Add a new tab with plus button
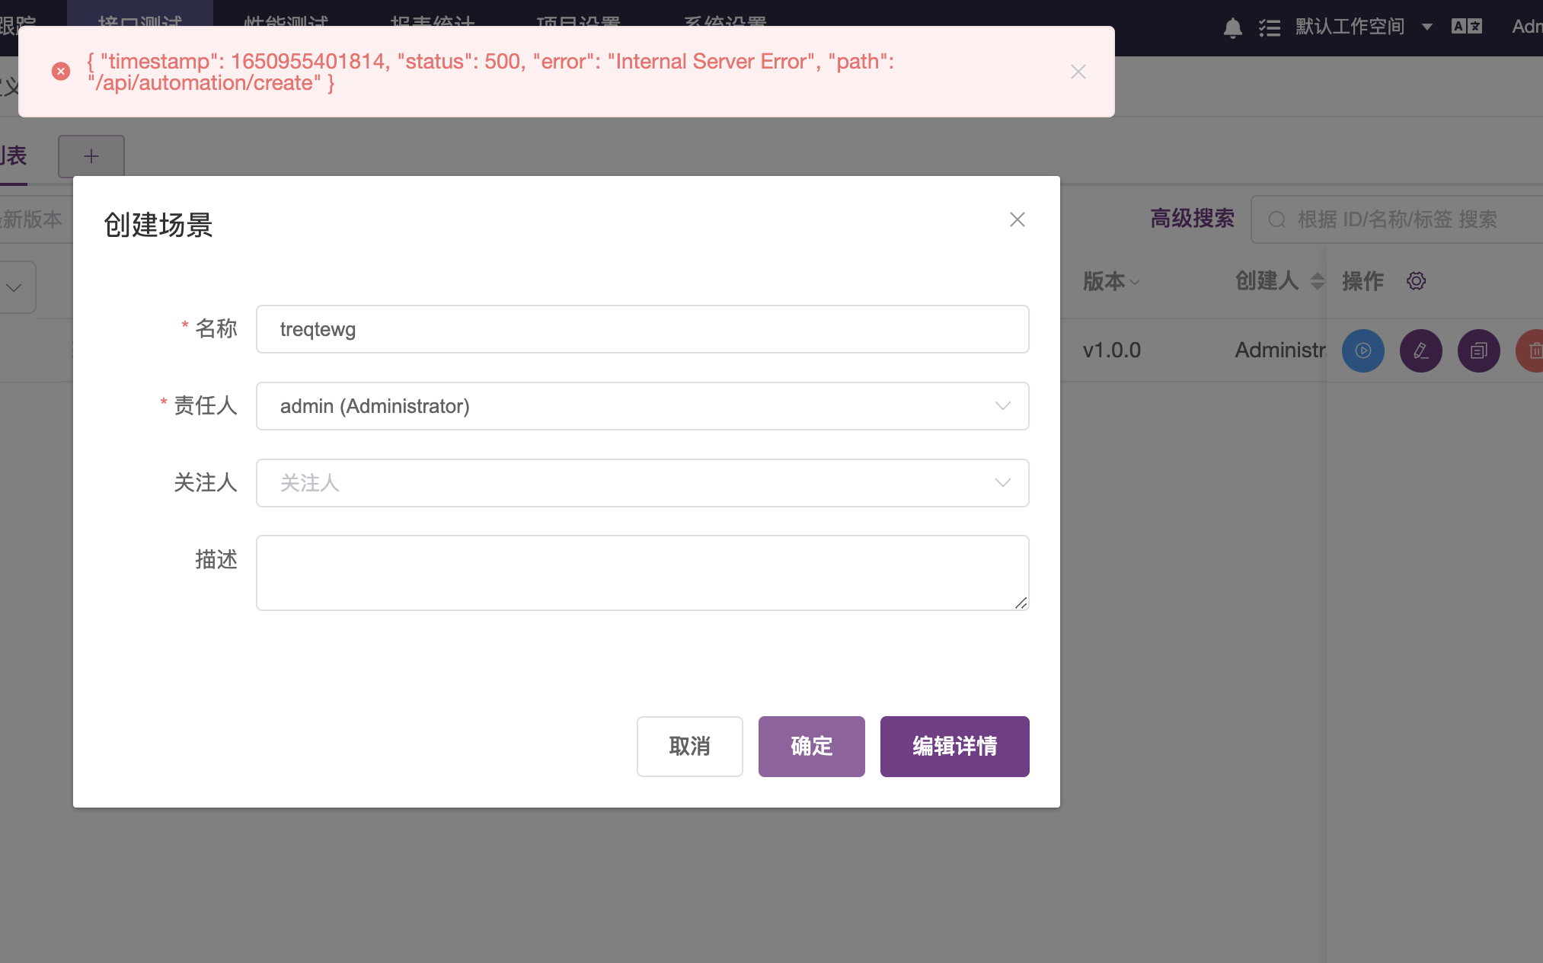This screenshot has width=1543, height=963. click(91, 156)
